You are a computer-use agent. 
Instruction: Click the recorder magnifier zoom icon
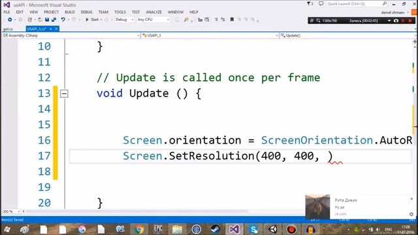pos(318,20)
